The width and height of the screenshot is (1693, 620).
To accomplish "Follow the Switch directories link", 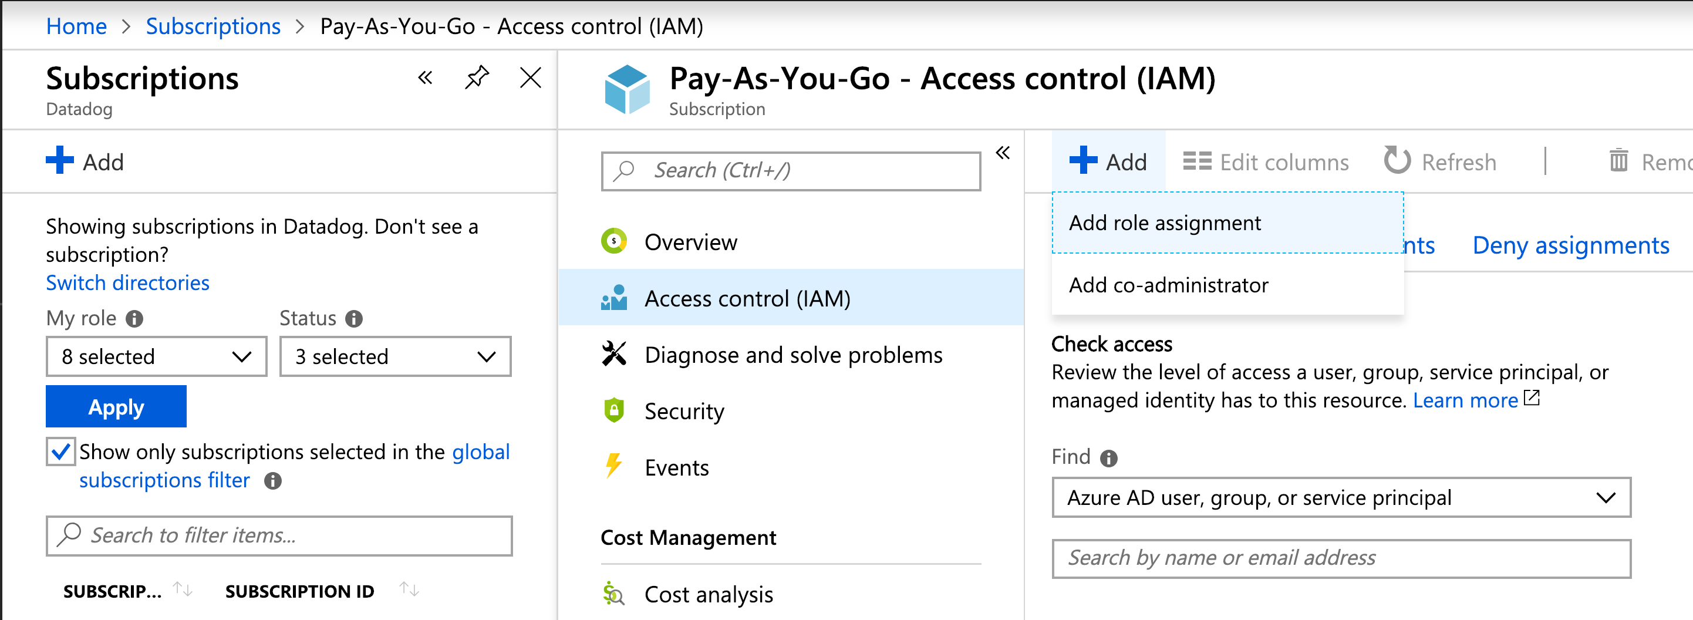I will coord(127,283).
